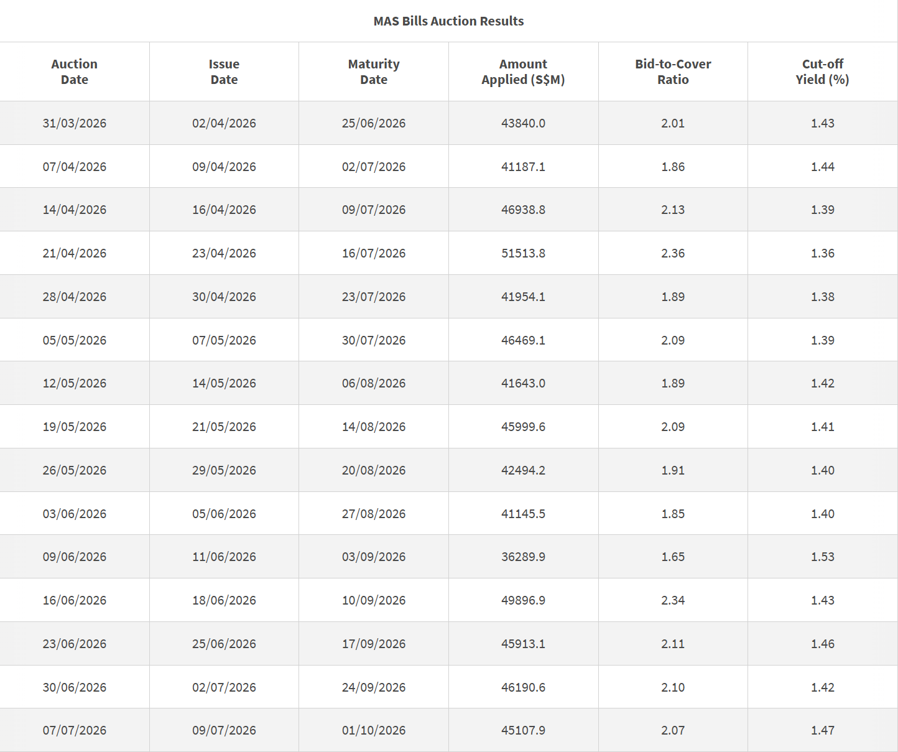Click the 'Maturity Date' column header

374,72
